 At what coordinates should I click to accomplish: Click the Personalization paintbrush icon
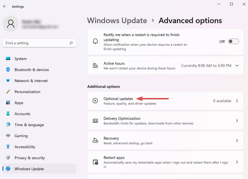coord(8,91)
